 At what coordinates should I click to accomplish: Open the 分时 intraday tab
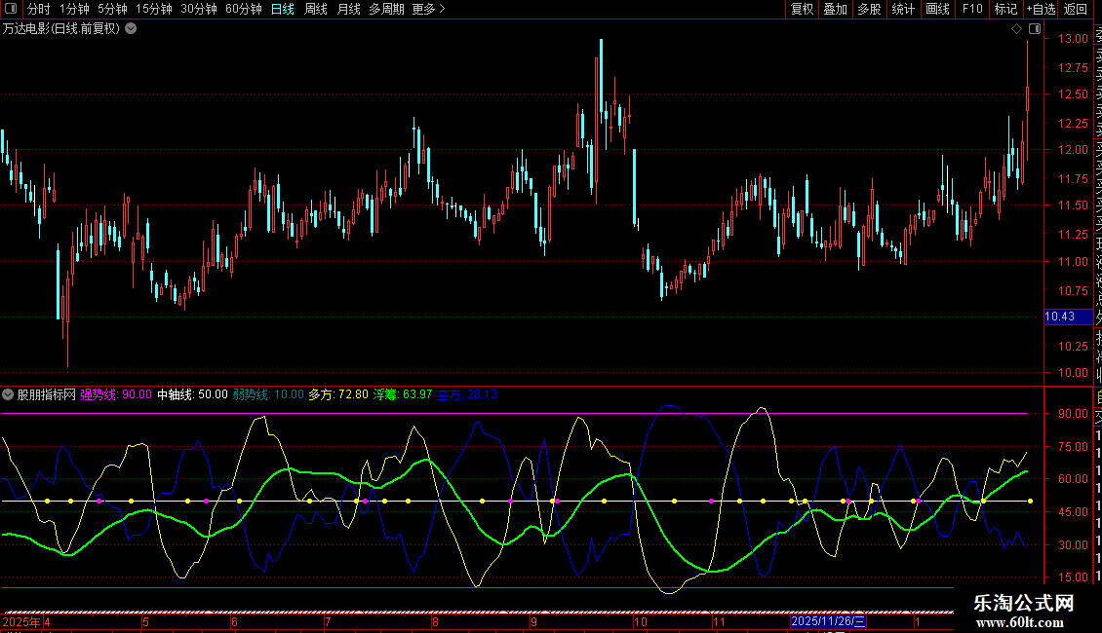[38, 9]
